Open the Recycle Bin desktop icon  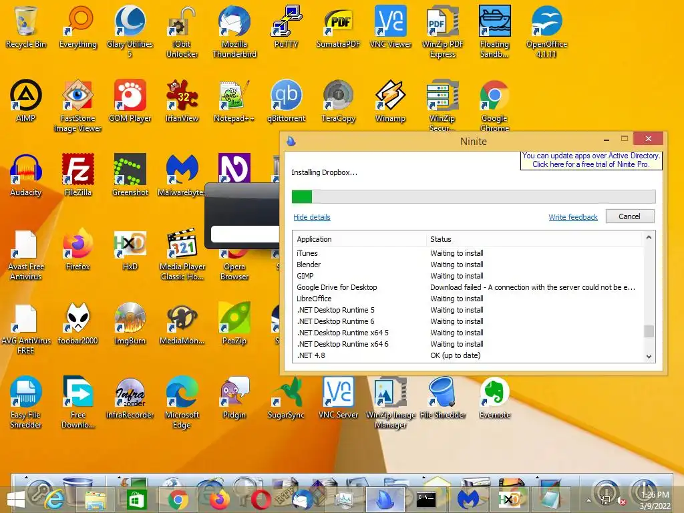pos(26,26)
